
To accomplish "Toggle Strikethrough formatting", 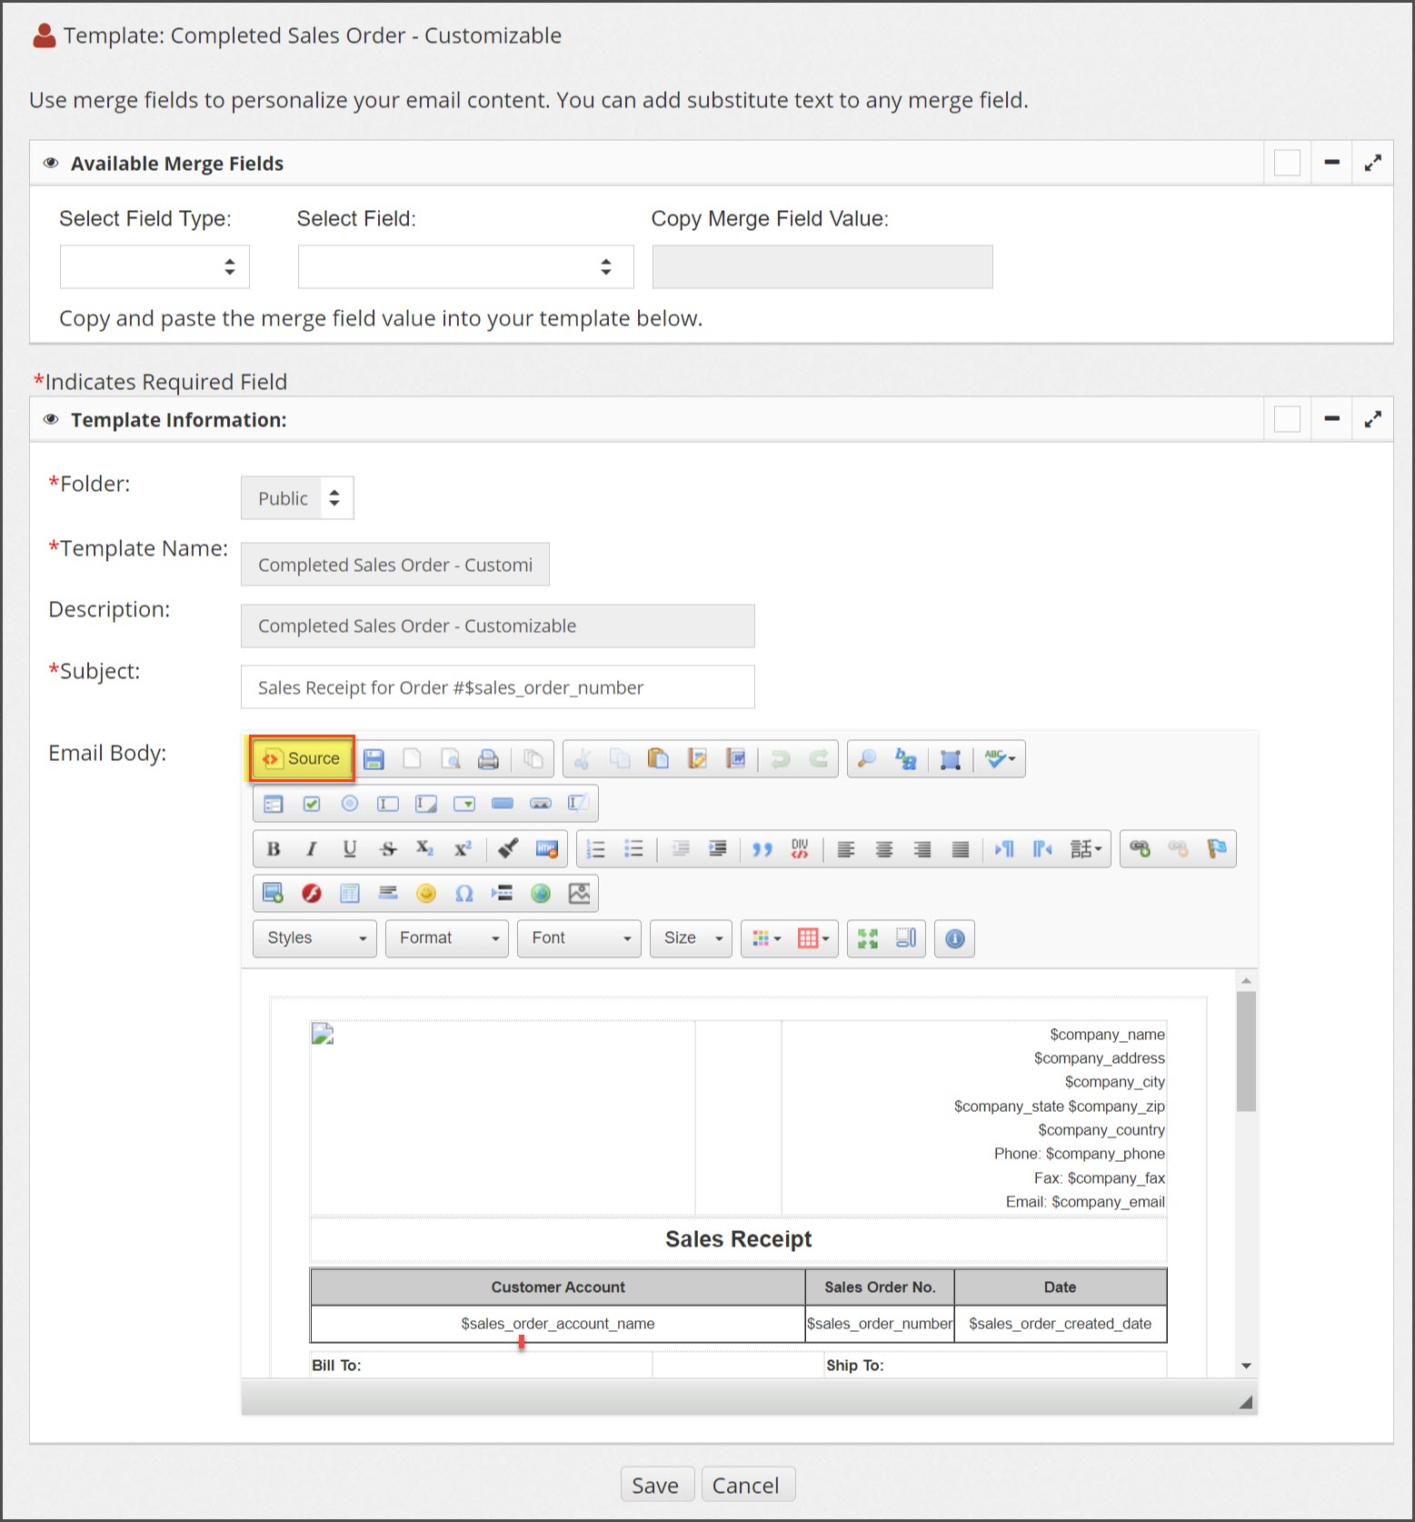I will (387, 848).
